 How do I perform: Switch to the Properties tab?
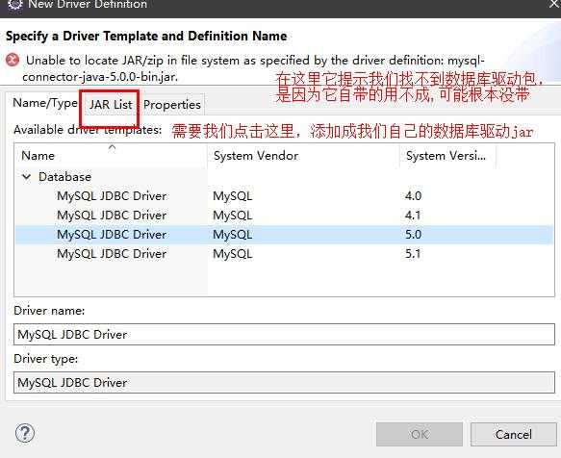pos(172,105)
